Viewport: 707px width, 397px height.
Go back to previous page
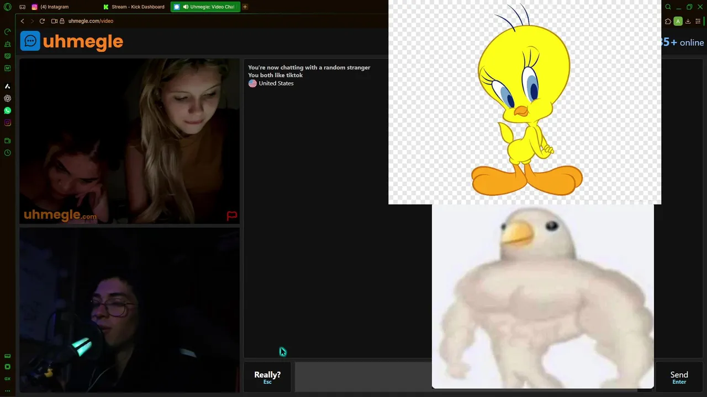(x=22, y=21)
